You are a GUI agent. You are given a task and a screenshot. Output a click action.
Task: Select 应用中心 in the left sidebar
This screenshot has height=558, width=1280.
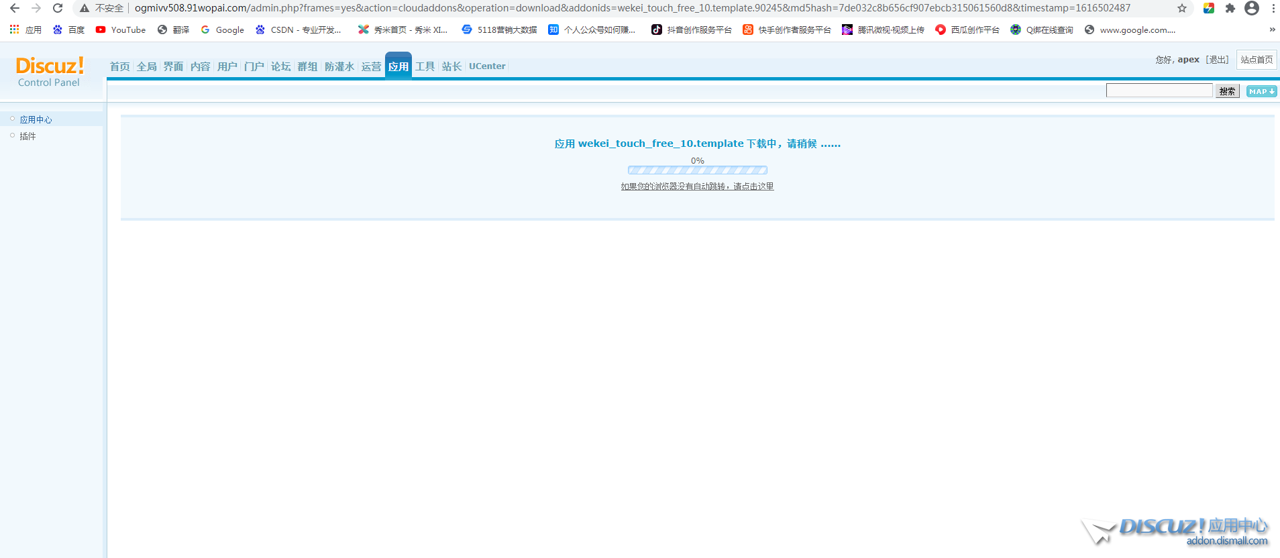click(x=36, y=119)
